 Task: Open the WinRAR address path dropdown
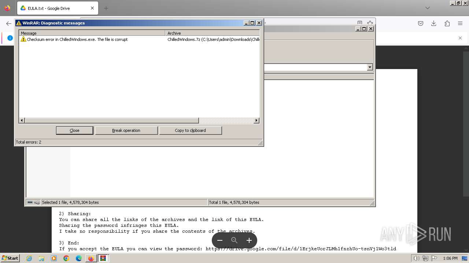[x=370, y=67]
